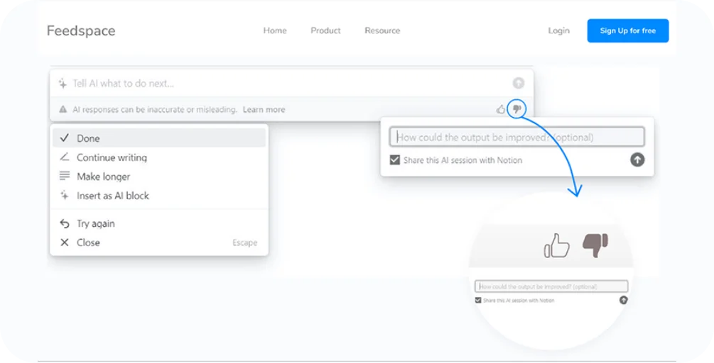This screenshot has height=363, width=714.
Task: Click the Escape shortcut label
Action: [x=245, y=242]
